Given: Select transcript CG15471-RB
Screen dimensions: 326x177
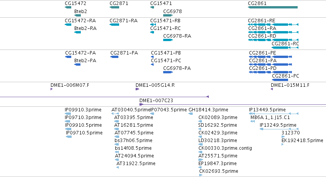Looking at the screenshot, I should [165, 21].
